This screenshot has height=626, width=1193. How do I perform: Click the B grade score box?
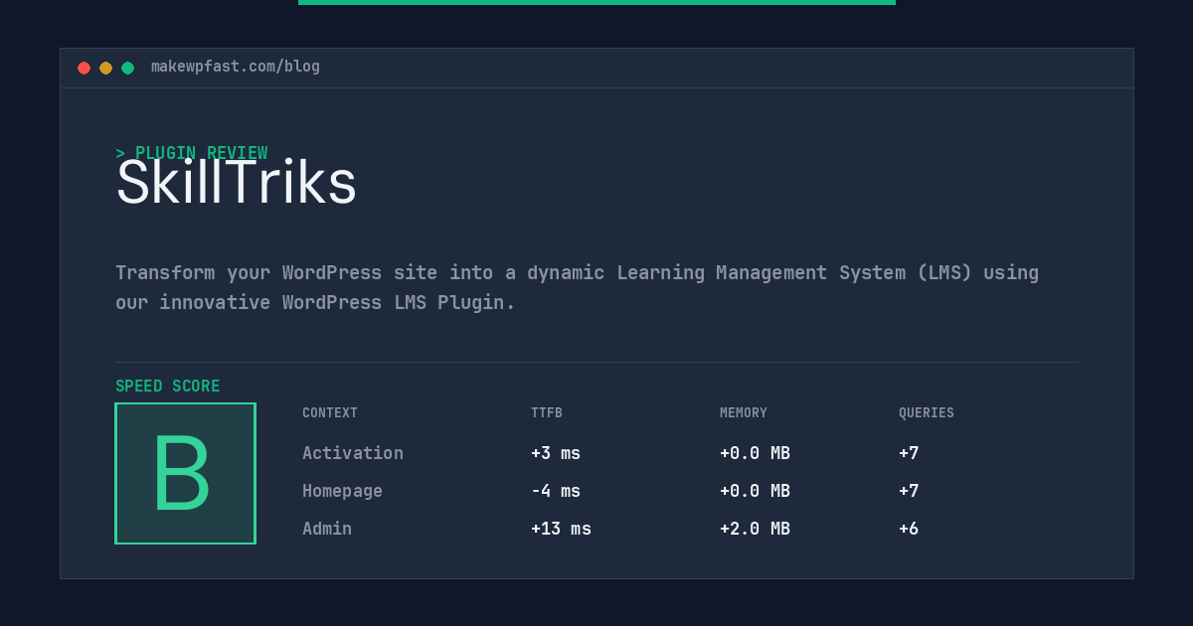click(185, 473)
